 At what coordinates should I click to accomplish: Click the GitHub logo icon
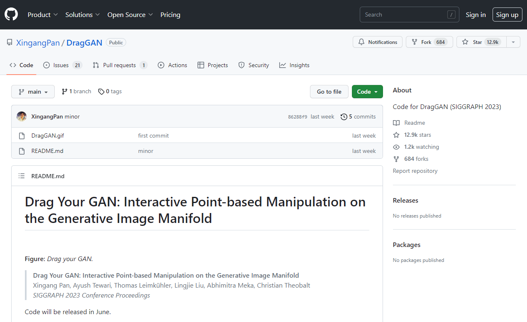coord(11,15)
